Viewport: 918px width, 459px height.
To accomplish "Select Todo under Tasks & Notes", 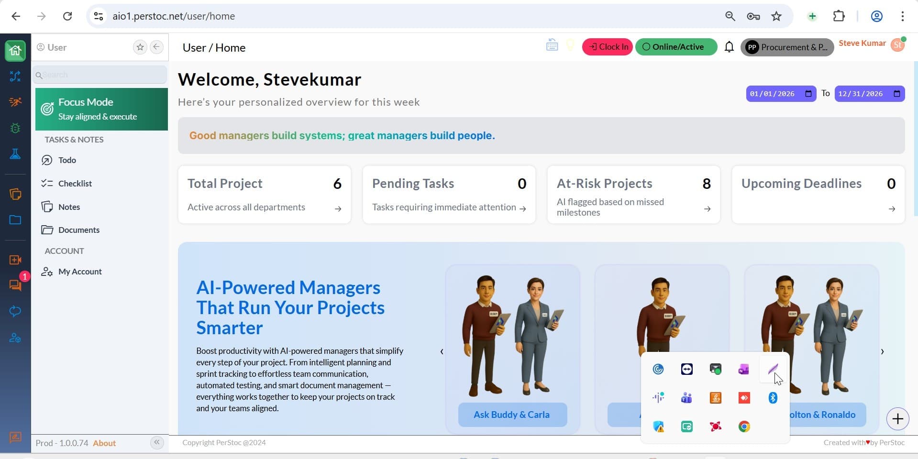I will tap(67, 160).
